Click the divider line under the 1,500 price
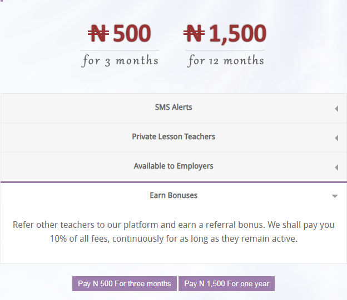 (x=225, y=50)
